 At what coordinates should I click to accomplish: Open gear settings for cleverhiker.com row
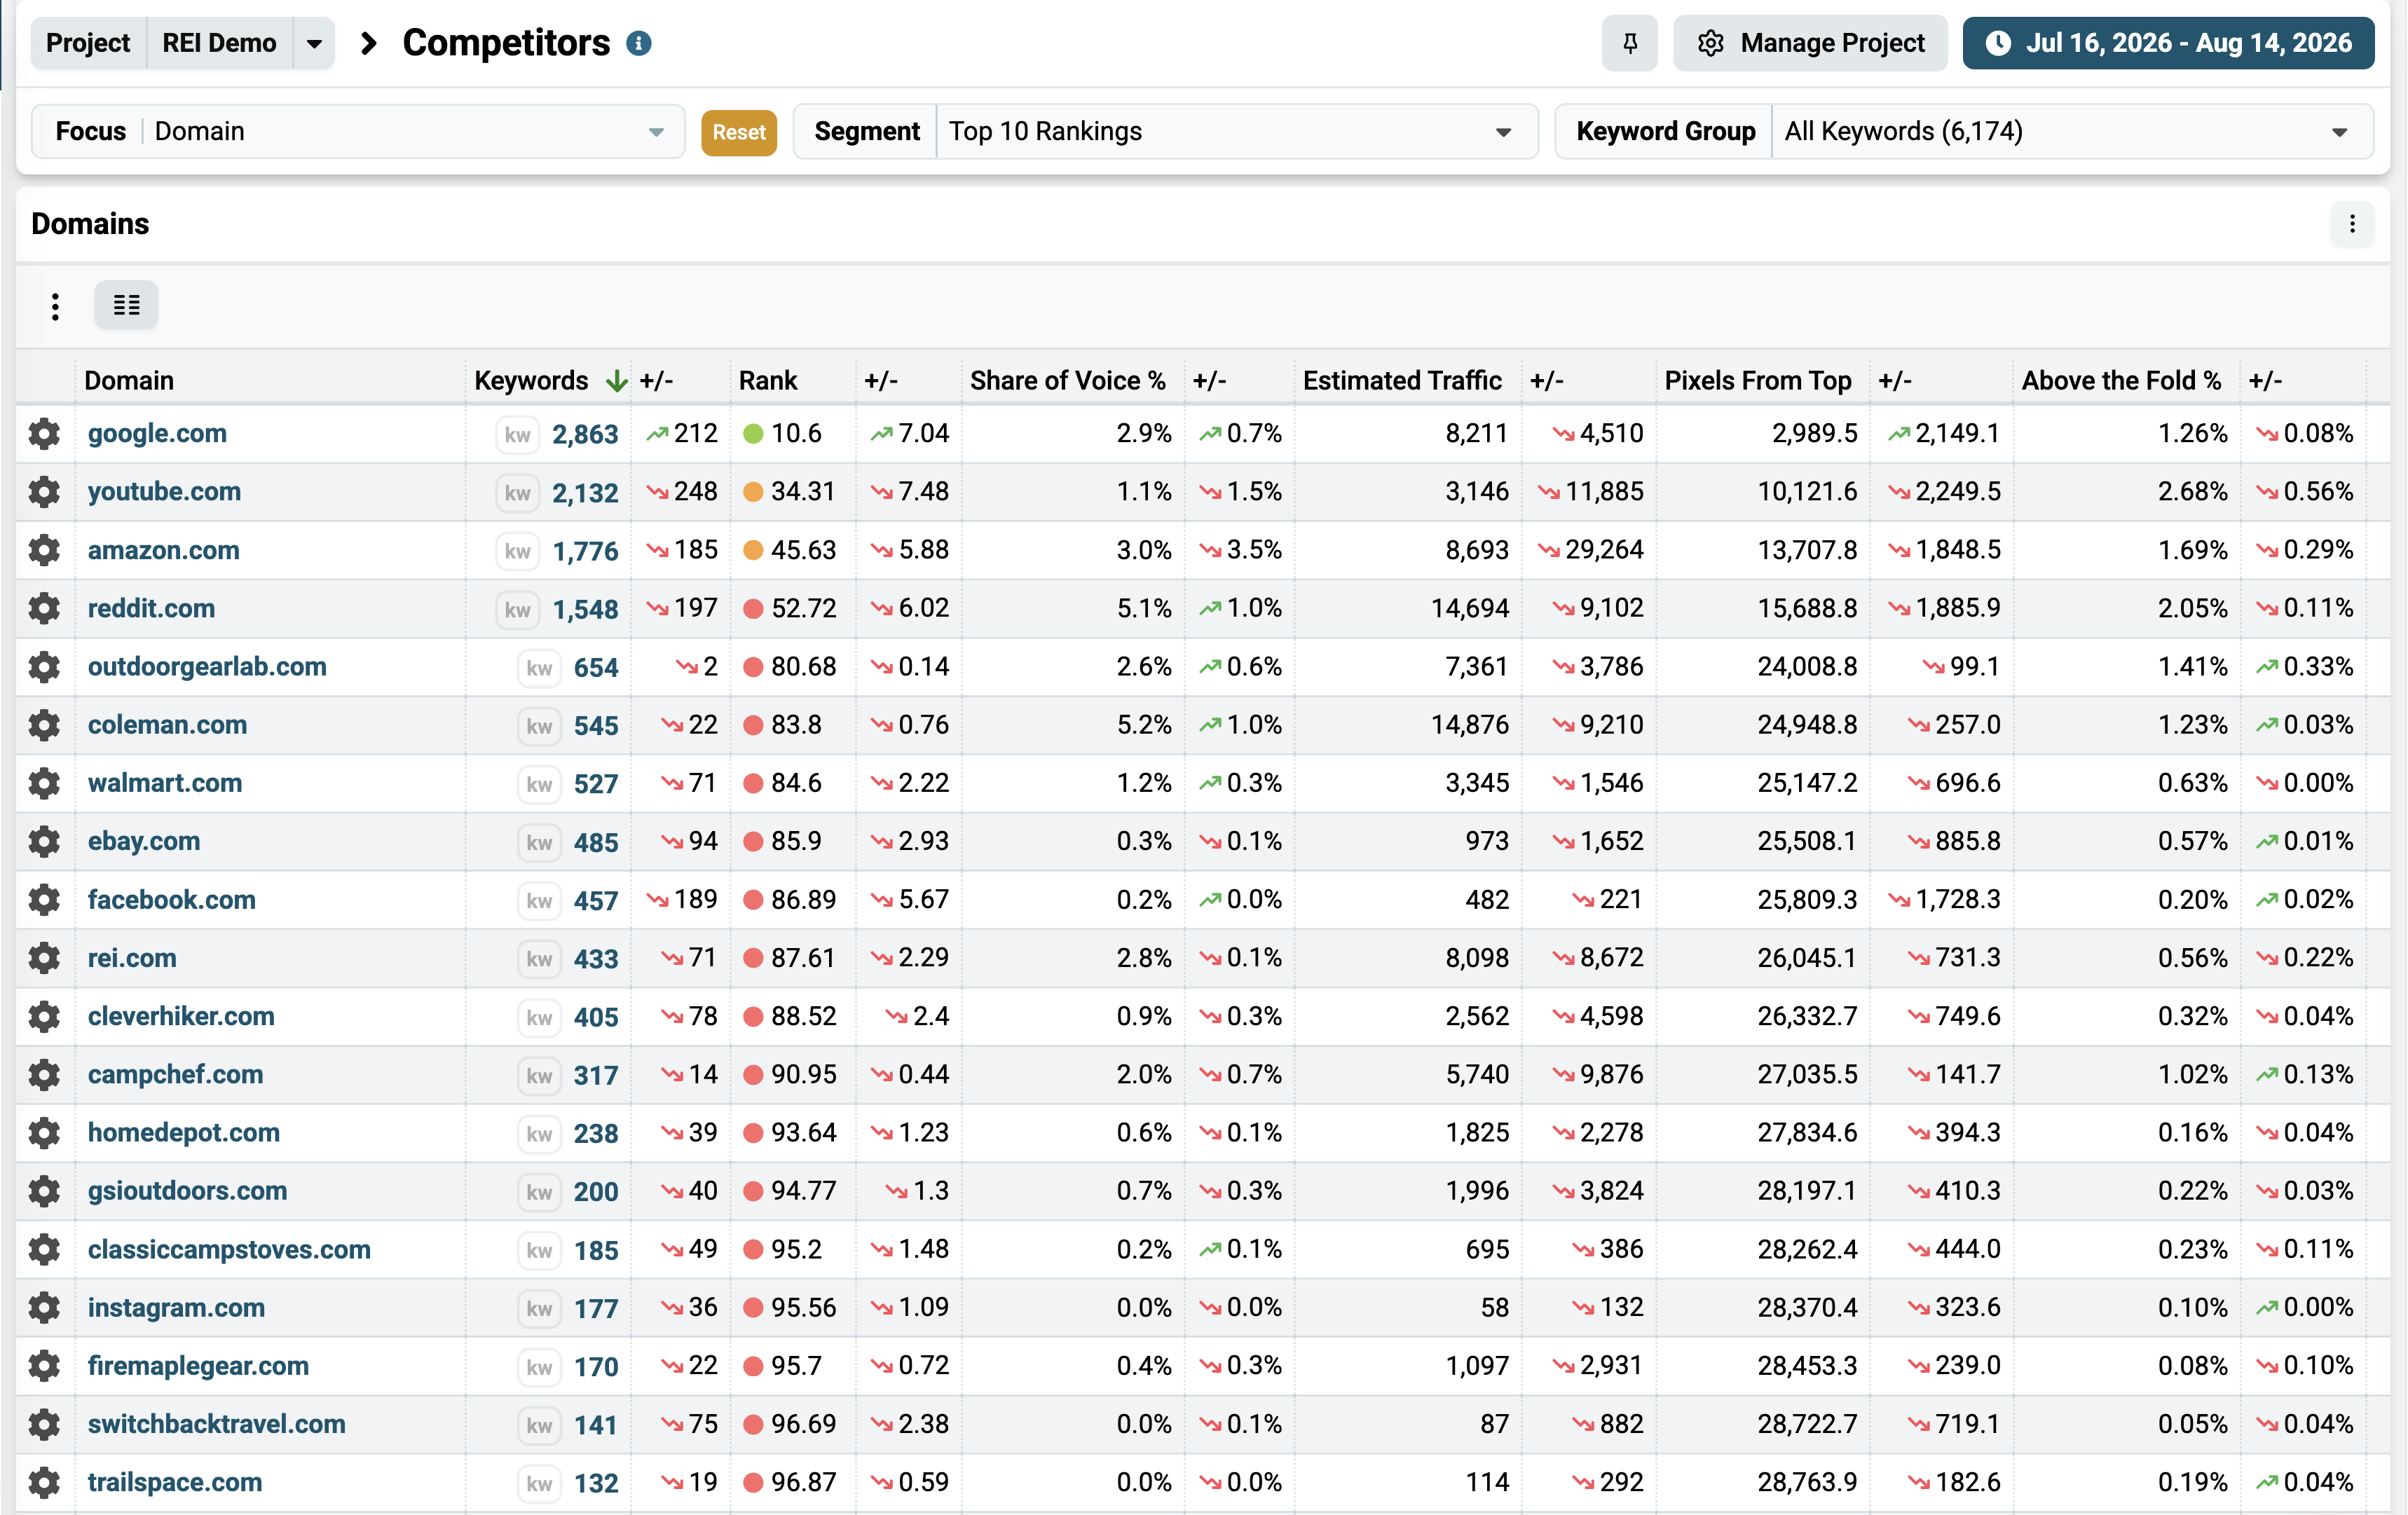44,1016
